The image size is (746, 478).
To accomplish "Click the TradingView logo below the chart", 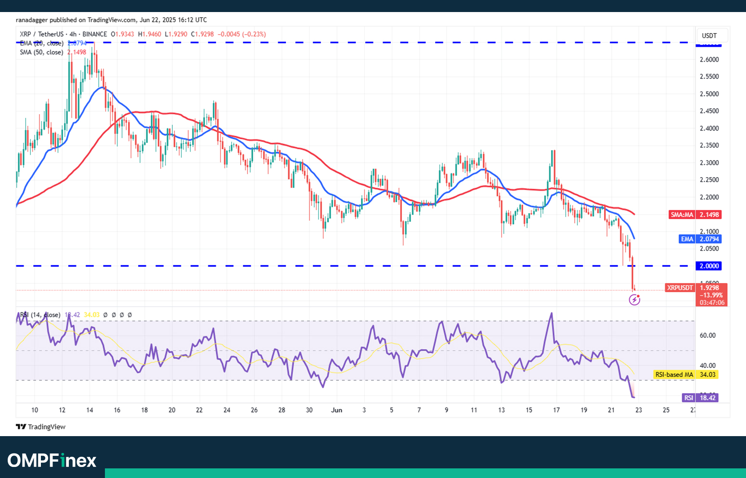I will pos(40,426).
